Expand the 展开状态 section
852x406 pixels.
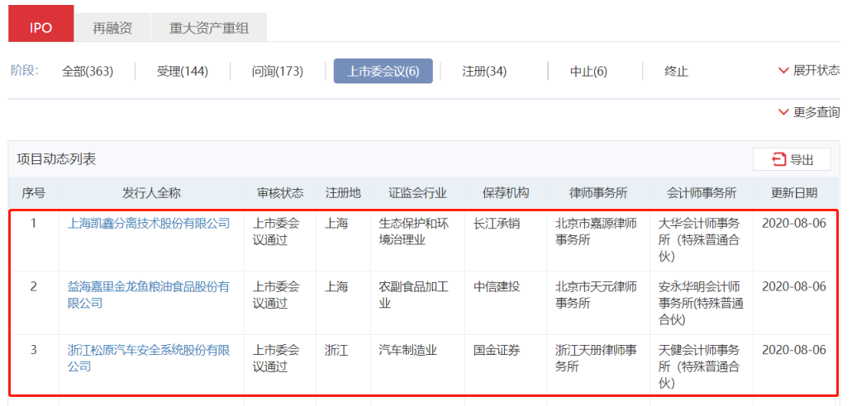(x=809, y=71)
